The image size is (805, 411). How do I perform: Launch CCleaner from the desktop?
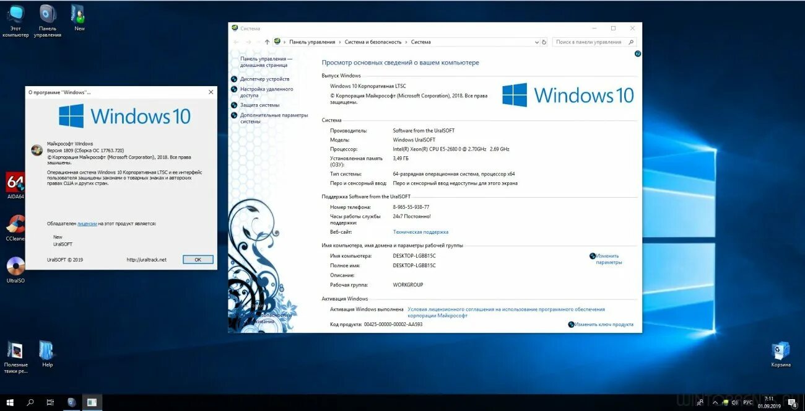(x=15, y=228)
